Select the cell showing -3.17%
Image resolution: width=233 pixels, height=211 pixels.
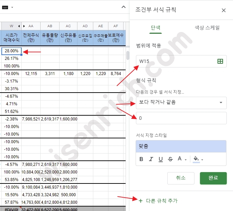[11, 81]
